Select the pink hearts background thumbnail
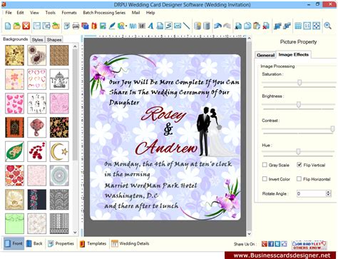This screenshot has width=338, height=259. coord(14,103)
